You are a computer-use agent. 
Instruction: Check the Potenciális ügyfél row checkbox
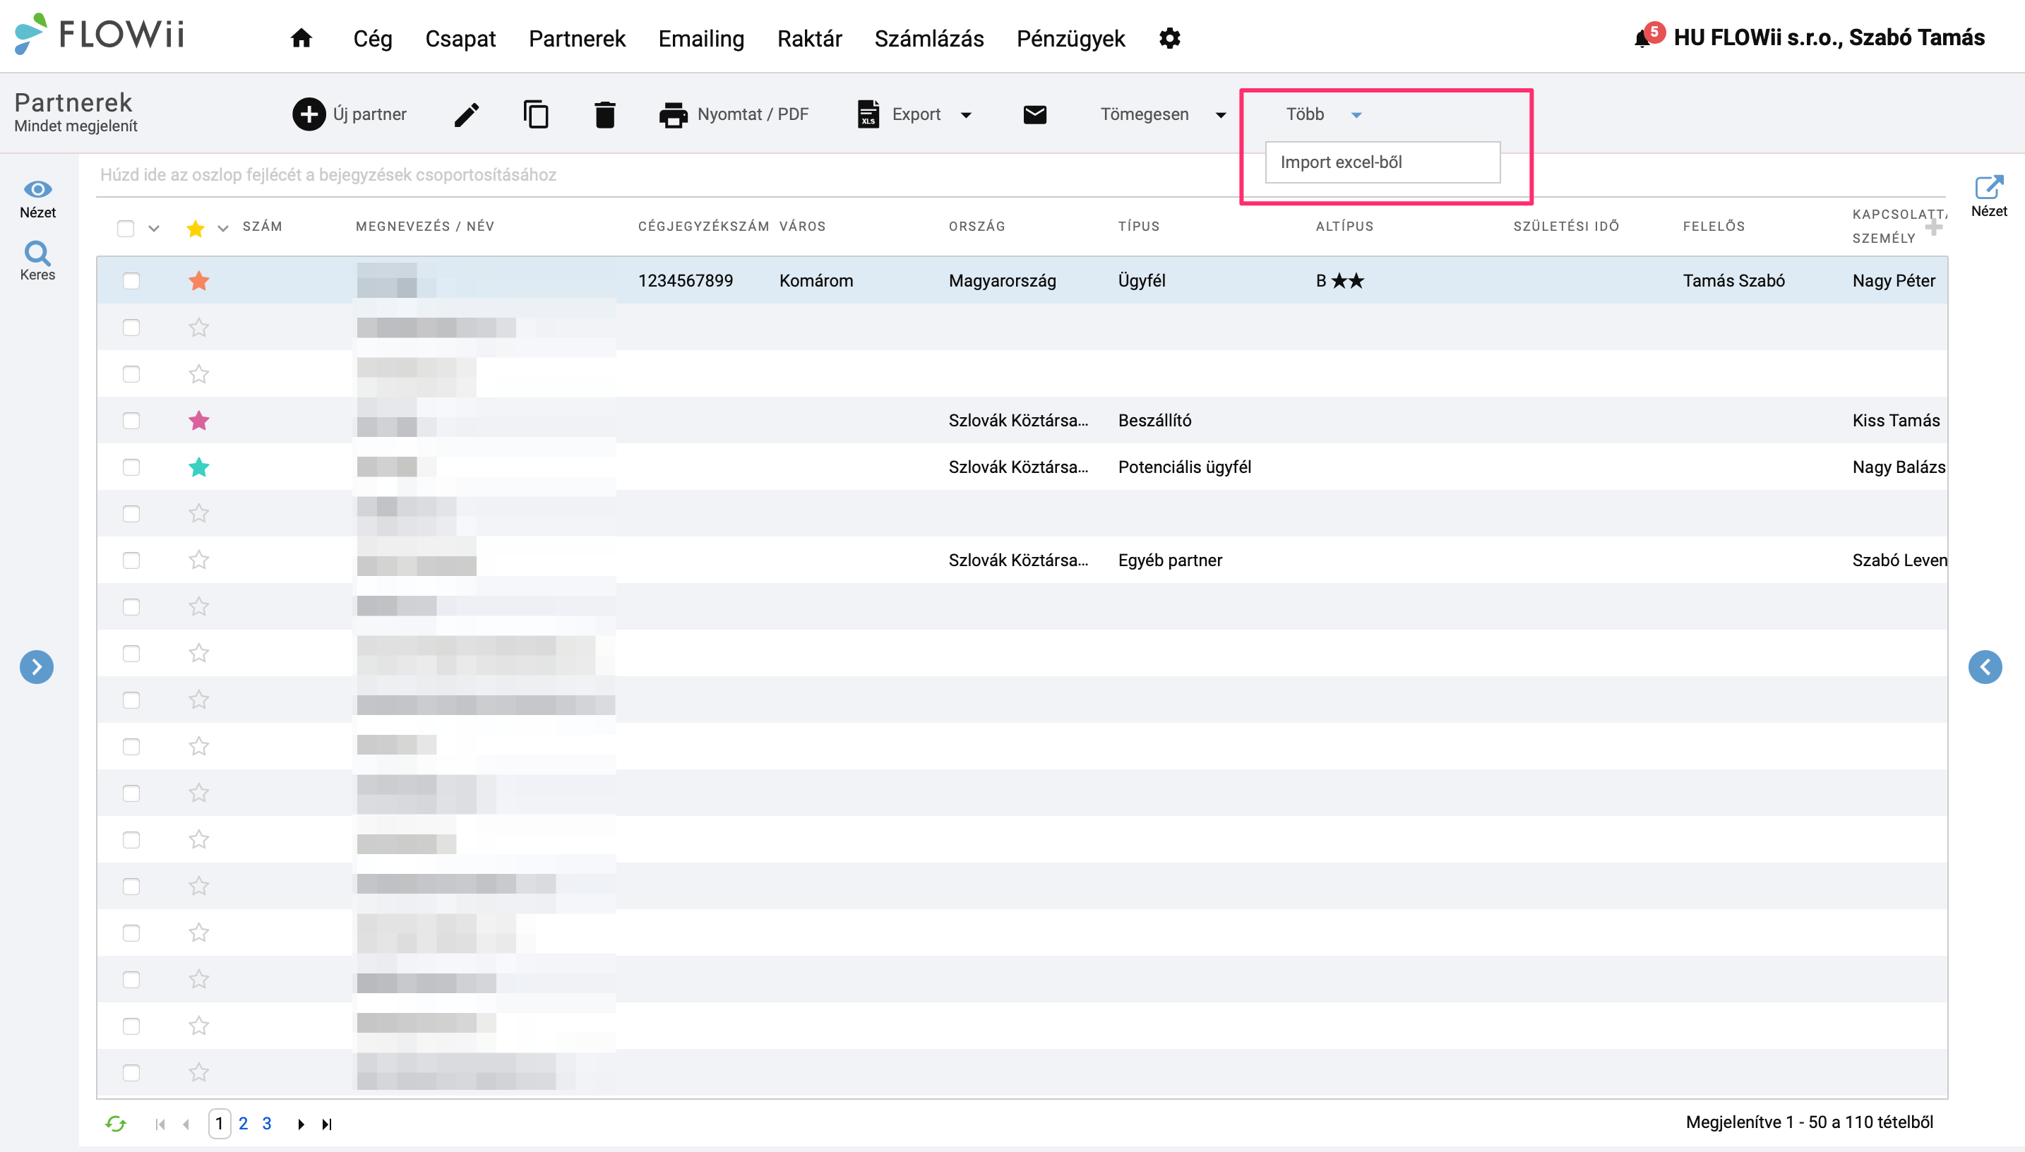(131, 467)
